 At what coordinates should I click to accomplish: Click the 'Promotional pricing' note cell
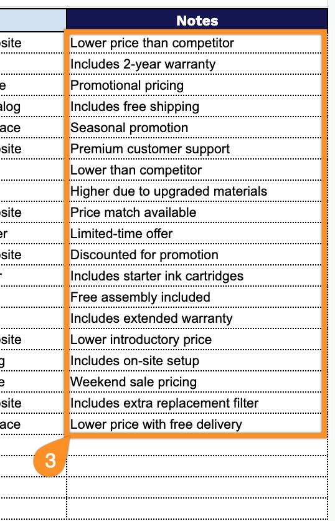197,85
